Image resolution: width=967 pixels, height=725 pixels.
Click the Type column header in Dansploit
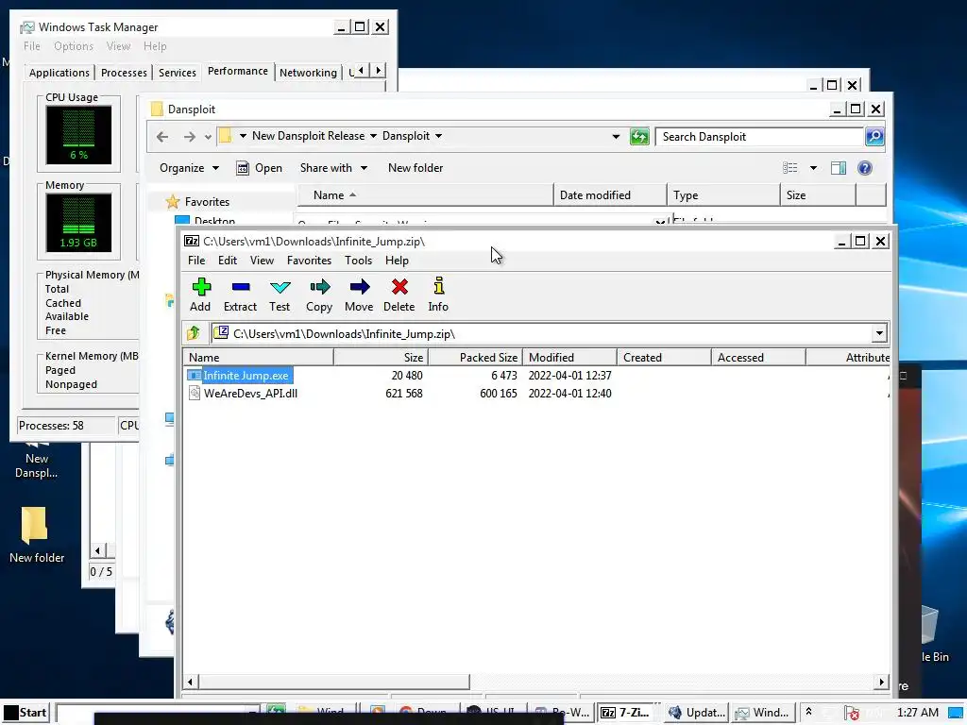tap(723, 195)
